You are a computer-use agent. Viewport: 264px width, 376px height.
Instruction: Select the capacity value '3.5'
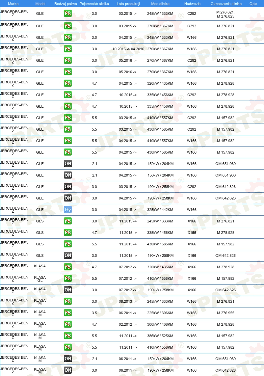94,313
